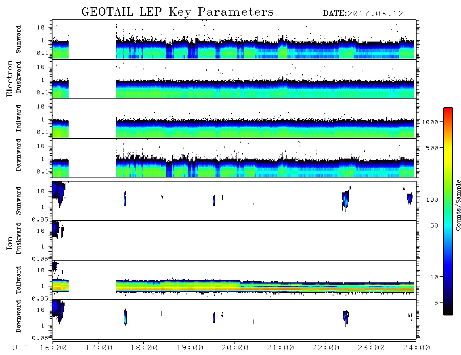
Task: Click the black bottom of the colorbar
Action: [x=448, y=311]
